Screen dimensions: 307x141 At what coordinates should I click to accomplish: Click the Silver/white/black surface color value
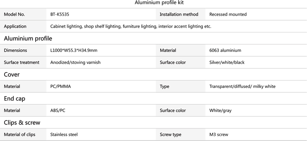coord(227,62)
